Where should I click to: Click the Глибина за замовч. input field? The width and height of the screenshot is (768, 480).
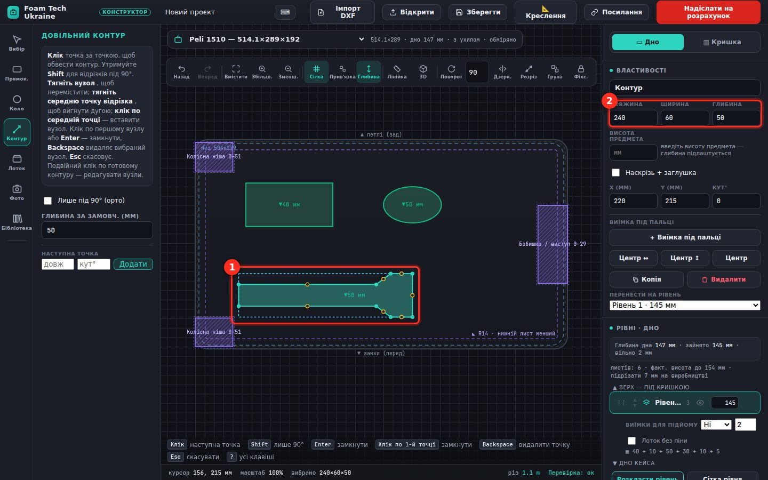tap(97, 230)
